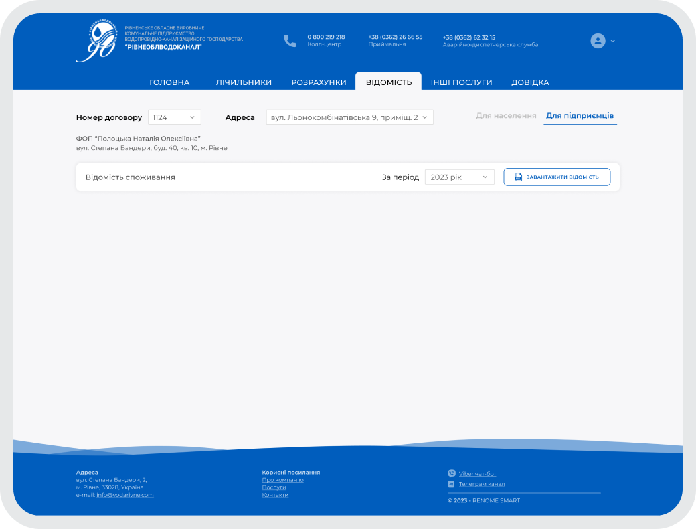Click the Корисні посилання footer heading
Viewport: 696px width, 529px height.
(x=290, y=473)
